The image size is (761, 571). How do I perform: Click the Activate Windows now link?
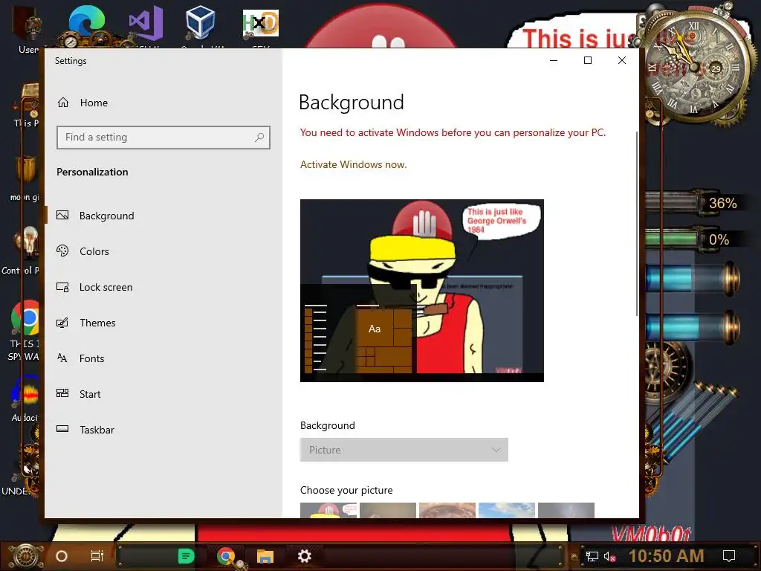pyautogui.click(x=353, y=164)
